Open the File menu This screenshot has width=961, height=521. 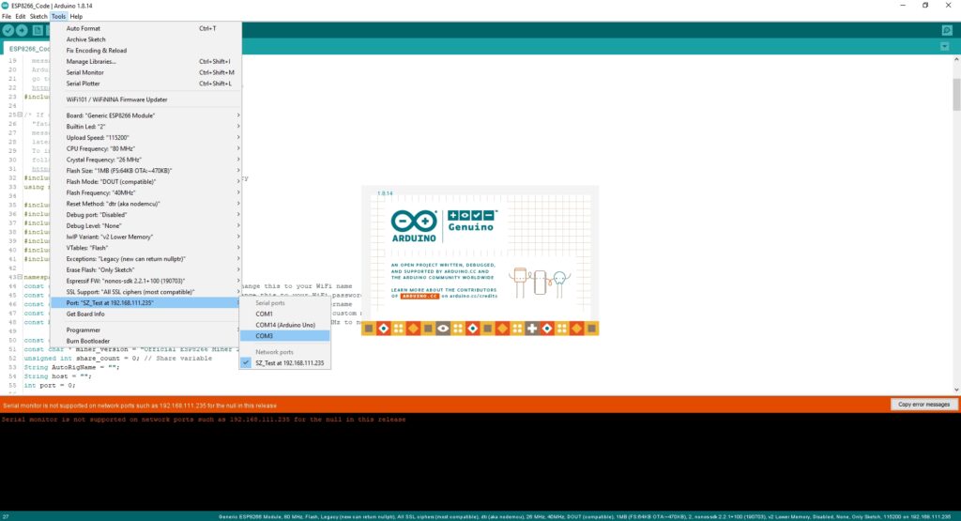pyautogui.click(x=7, y=17)
